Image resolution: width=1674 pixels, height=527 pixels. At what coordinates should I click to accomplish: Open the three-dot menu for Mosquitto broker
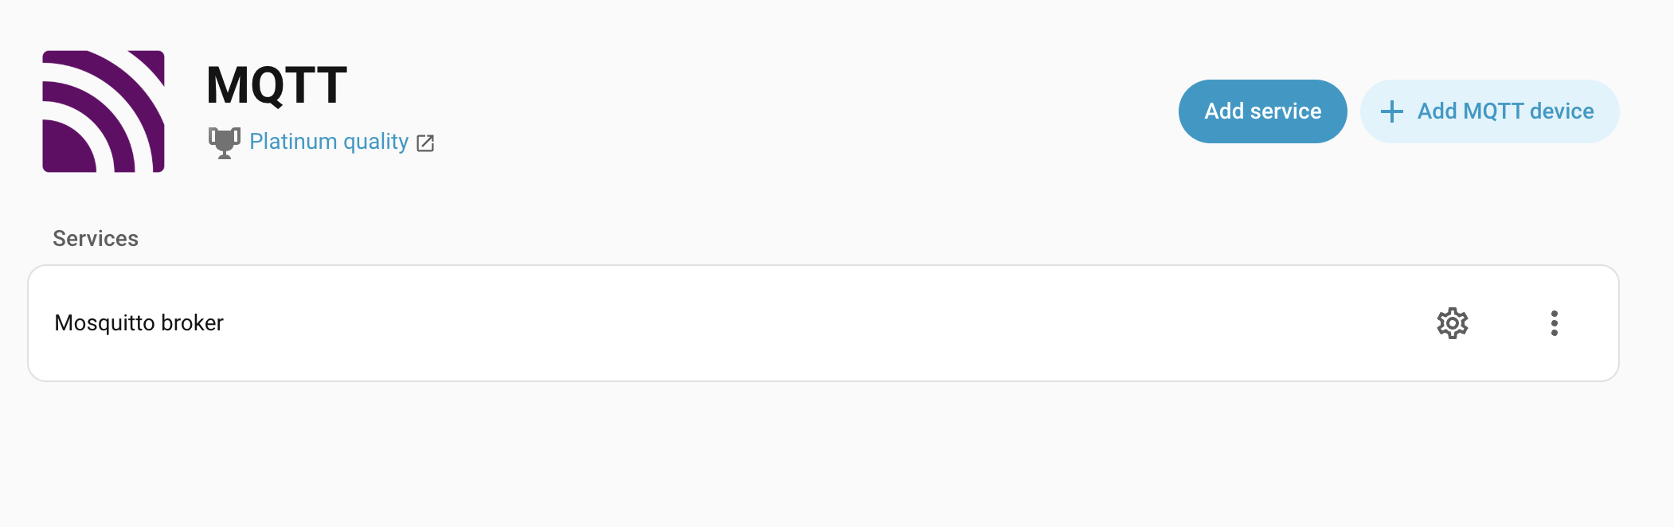click(x=1554, y=323)
